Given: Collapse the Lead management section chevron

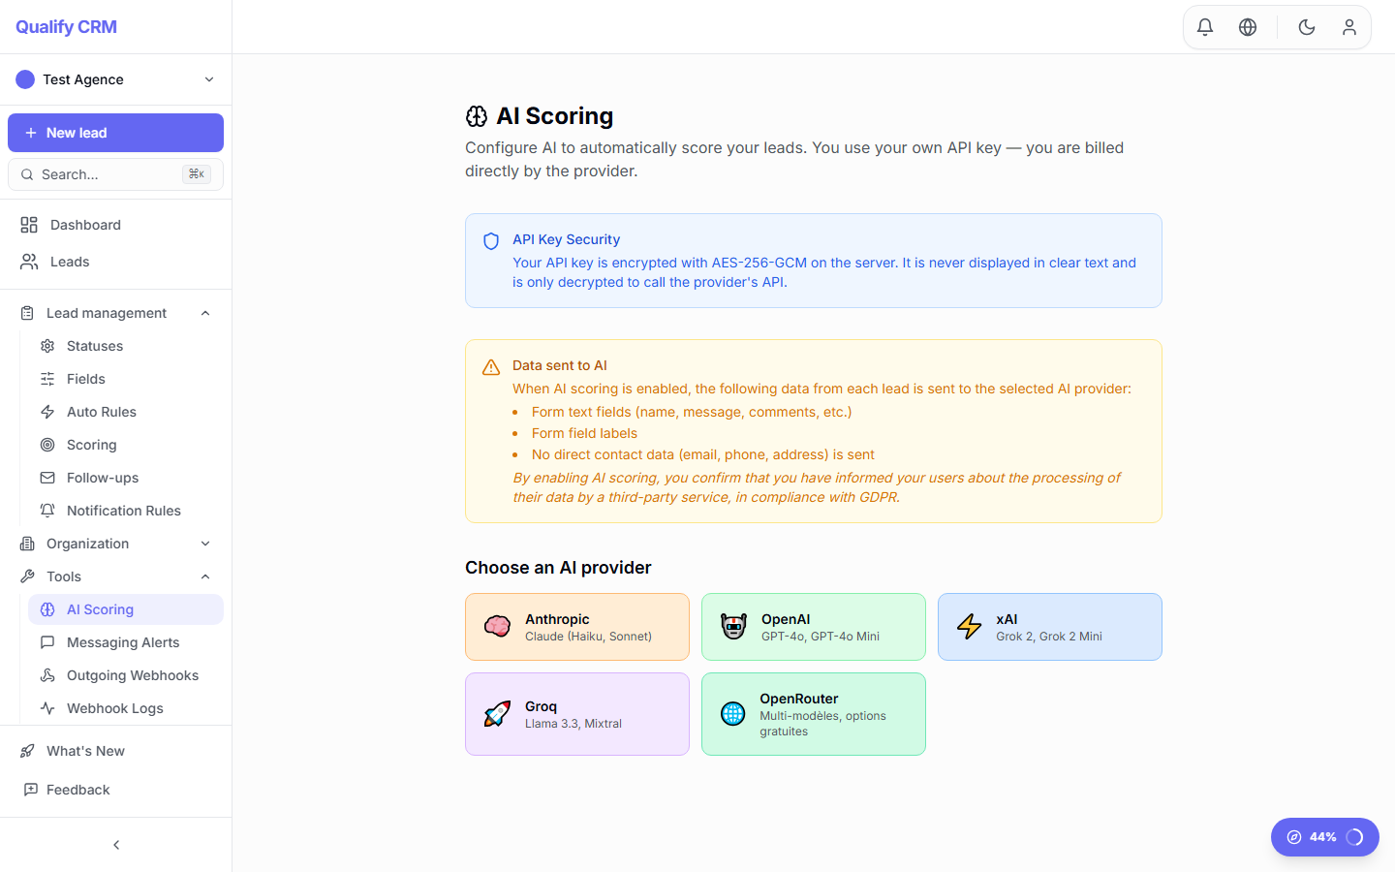Looking at the screenshot, I should (205, 313).
